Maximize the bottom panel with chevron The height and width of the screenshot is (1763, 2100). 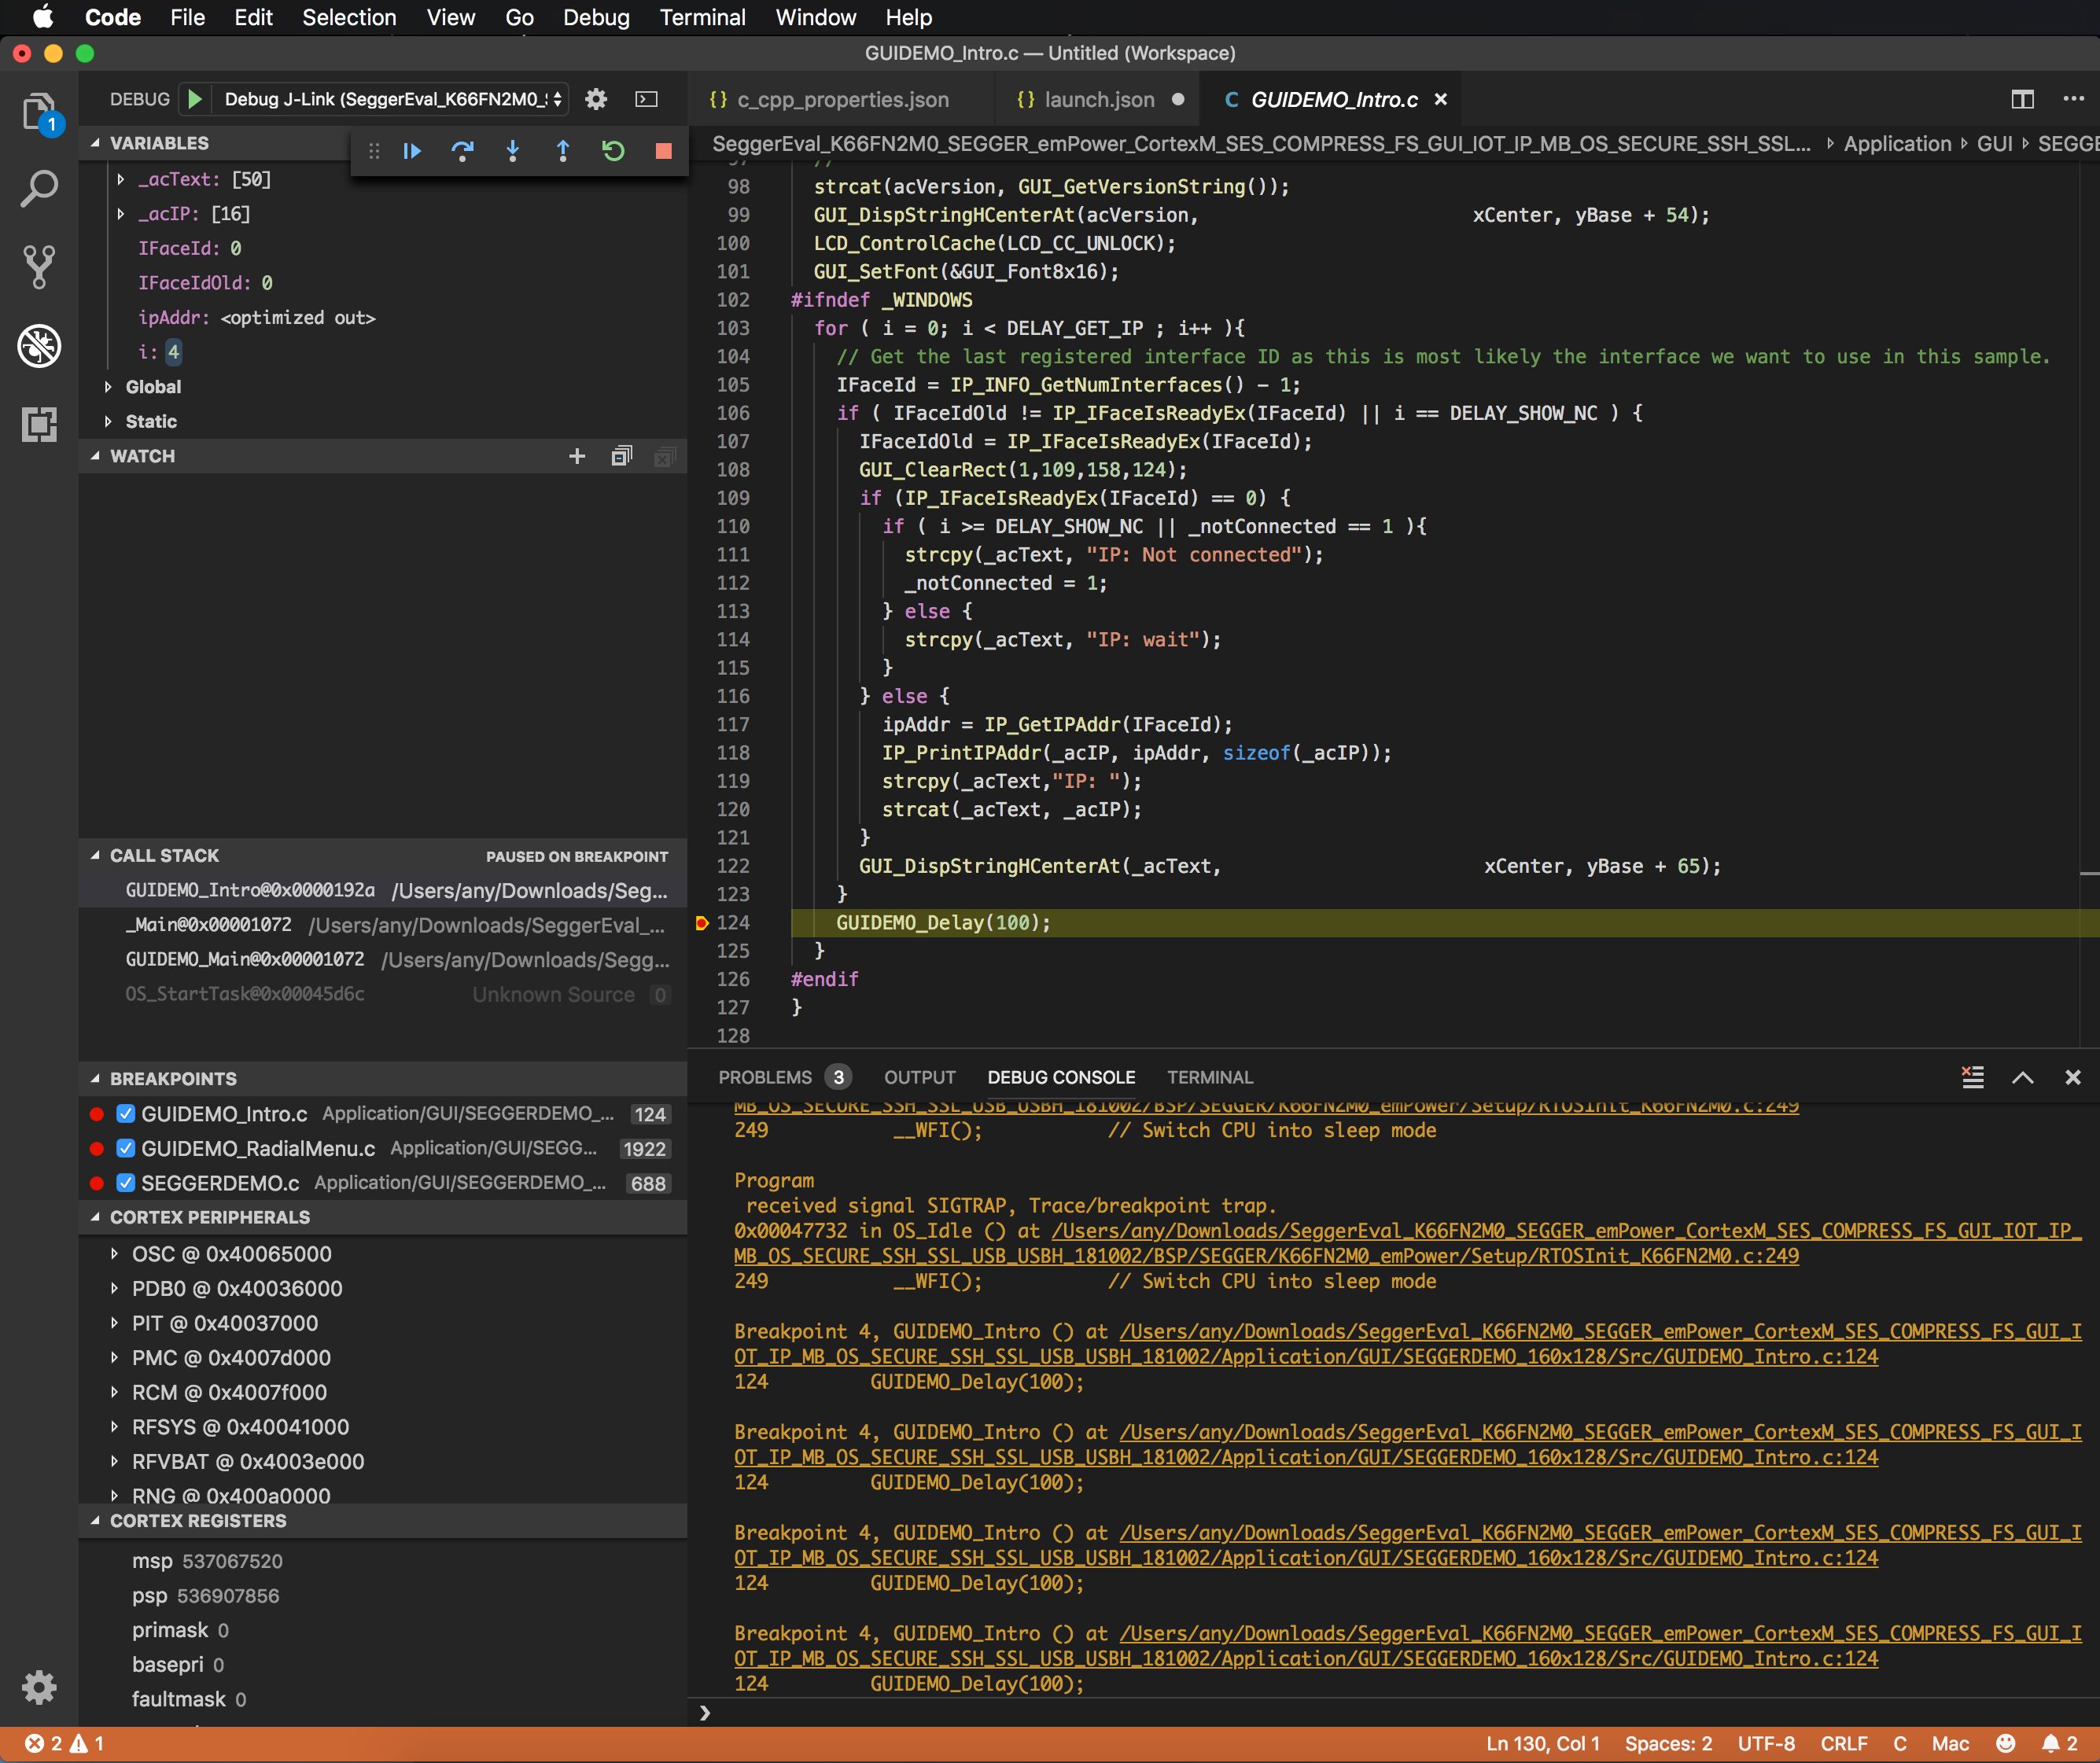[2022, 1077]
